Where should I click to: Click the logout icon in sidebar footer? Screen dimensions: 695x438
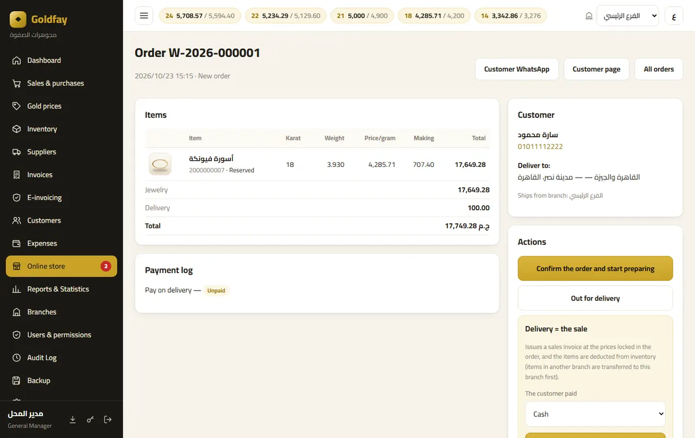pyautogui.click(x=108, y=420)
